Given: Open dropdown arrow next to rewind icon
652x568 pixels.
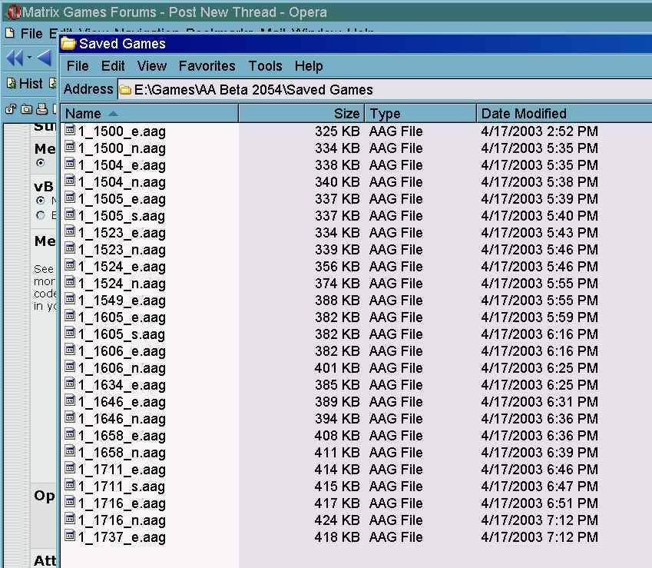Looking at the screenshot, I should click(29, 58).
